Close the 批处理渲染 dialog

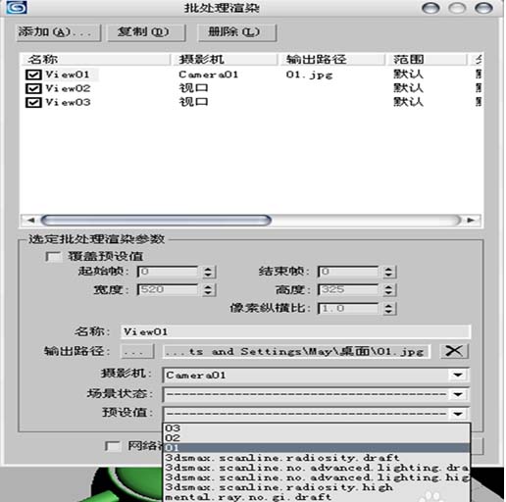pyautogui.click(x=483, y=8)
